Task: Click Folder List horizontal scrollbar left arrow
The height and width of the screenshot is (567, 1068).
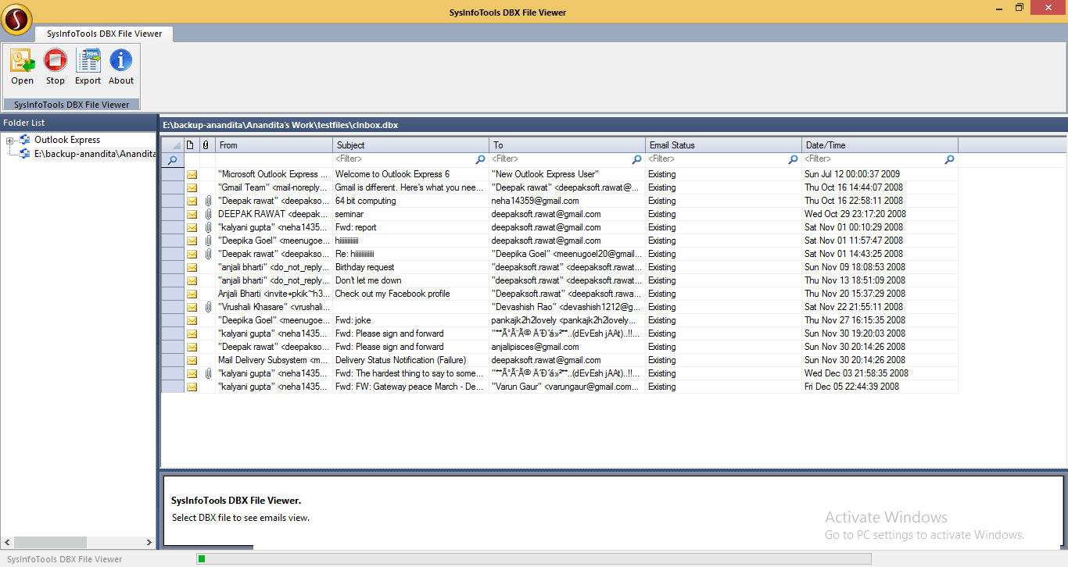Action: [7, 543]
